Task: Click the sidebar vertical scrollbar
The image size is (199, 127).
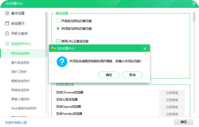Action: point(46,34)
